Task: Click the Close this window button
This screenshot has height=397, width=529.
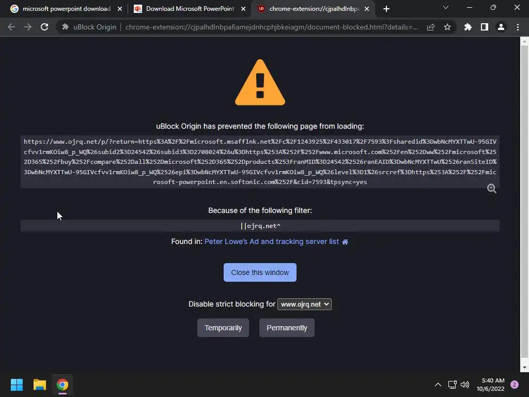Action: click(x=260, y=272)
